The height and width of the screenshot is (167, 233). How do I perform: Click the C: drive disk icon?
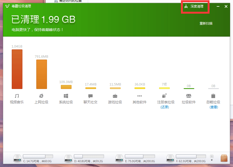tap(18, 159)
